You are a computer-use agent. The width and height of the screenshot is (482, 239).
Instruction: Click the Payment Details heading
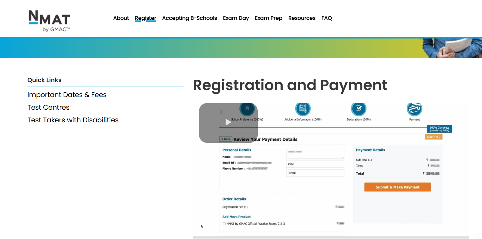coord(370,150)
